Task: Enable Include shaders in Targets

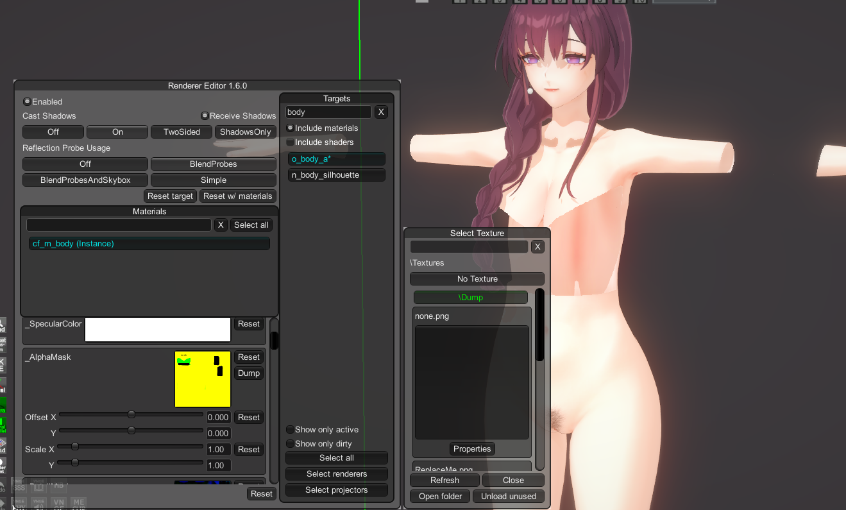Action: coord(290,142)
